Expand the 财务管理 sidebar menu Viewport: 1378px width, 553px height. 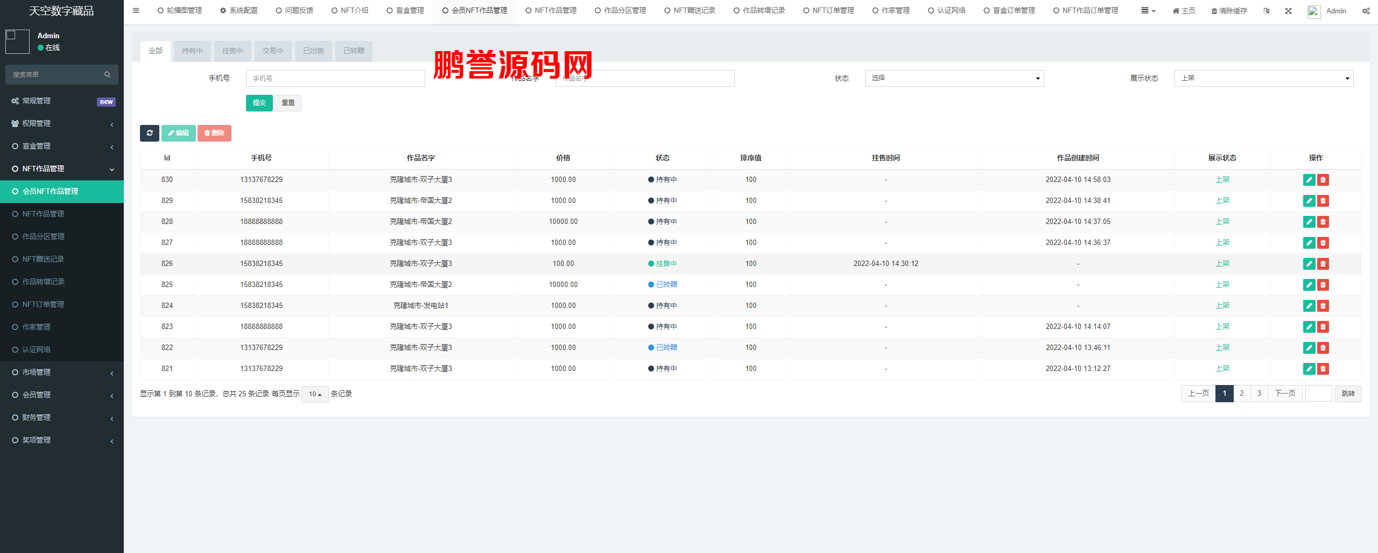(62, 417)
